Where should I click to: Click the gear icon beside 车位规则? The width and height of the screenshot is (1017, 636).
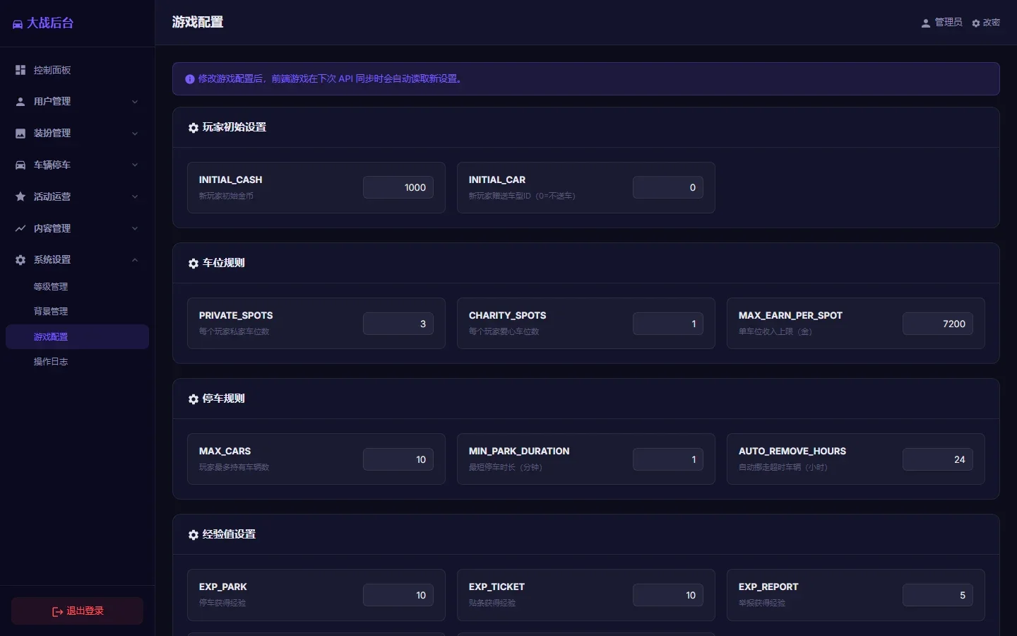(194, 264)
